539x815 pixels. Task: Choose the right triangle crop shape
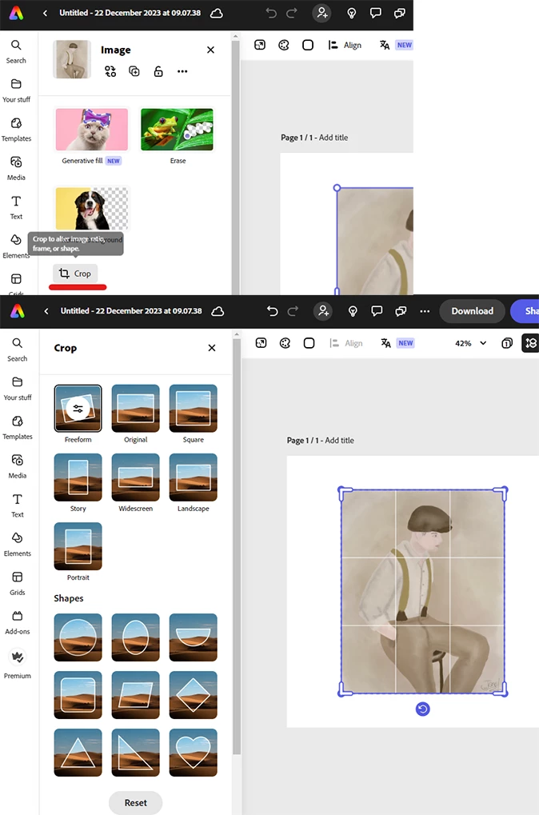(x=136, y=753)
